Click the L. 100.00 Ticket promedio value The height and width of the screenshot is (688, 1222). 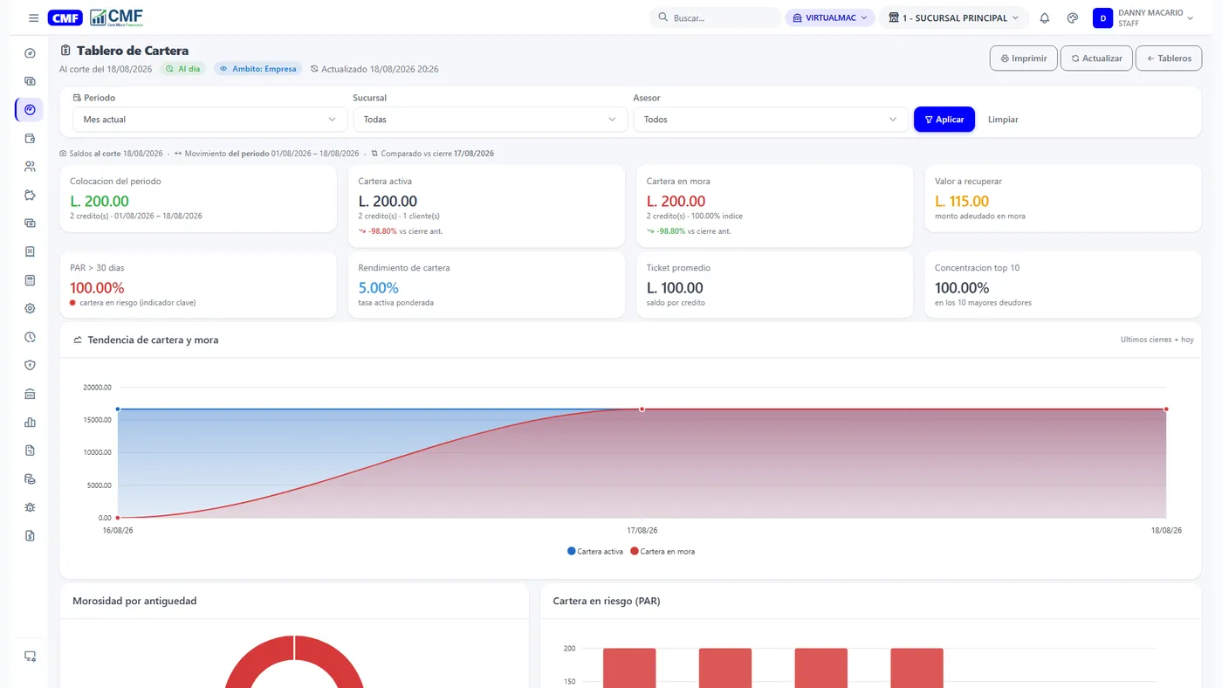[675, 288]
